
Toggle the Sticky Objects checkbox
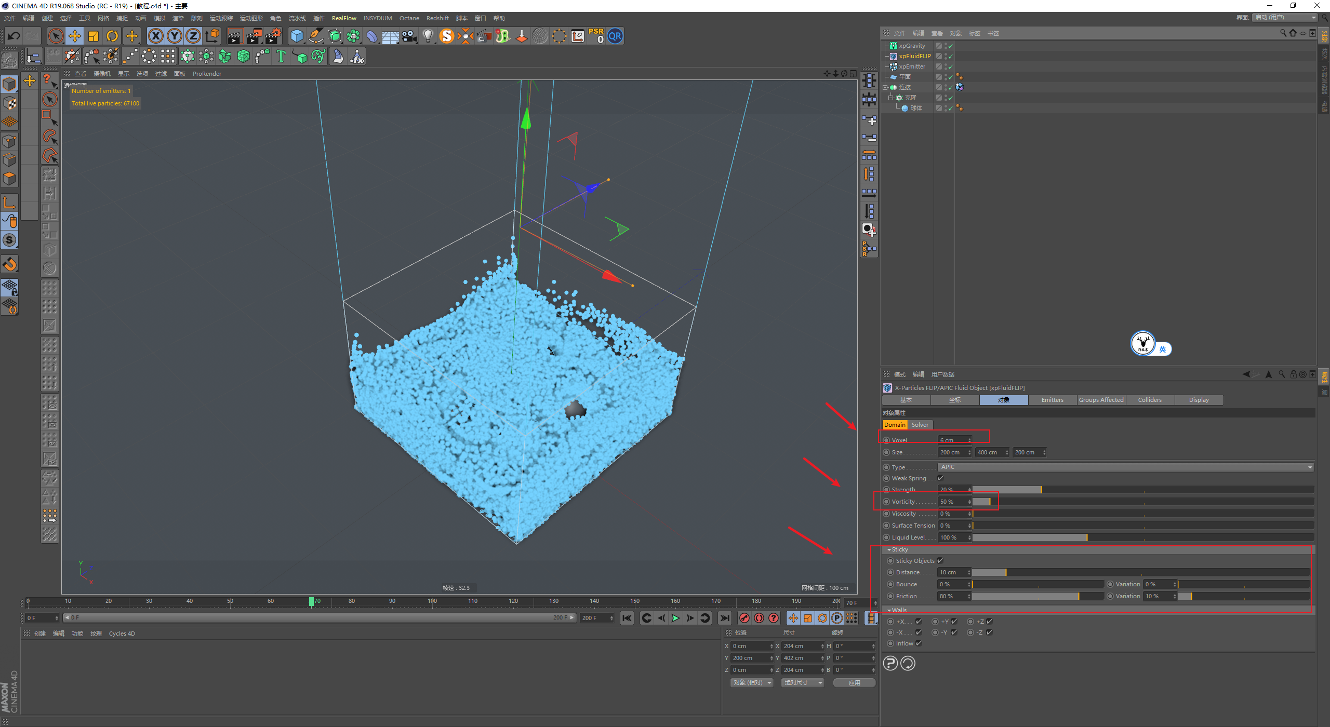[940, 561]
